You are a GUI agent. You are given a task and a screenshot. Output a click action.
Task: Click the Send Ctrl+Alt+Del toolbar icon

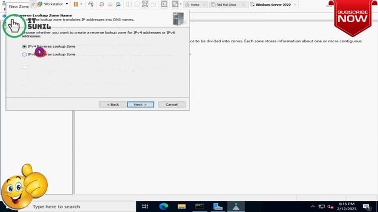[90, 4]
